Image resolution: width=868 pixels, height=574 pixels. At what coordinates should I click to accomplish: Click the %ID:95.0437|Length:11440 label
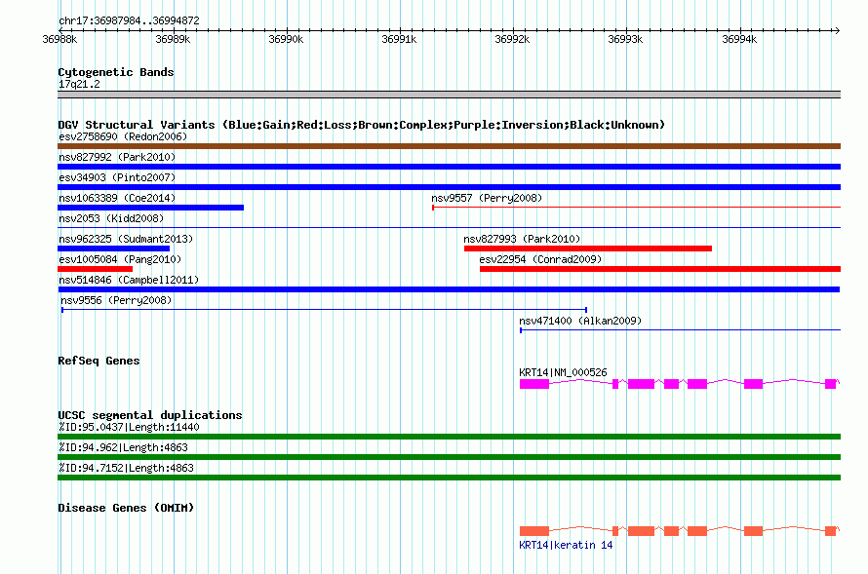[129, 427]
